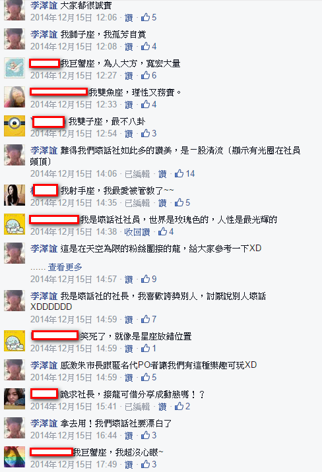Viewport: 322px width, 472px height.
Task: Open the black-haired woman avatar at 14:35
Action: (15, 195)
